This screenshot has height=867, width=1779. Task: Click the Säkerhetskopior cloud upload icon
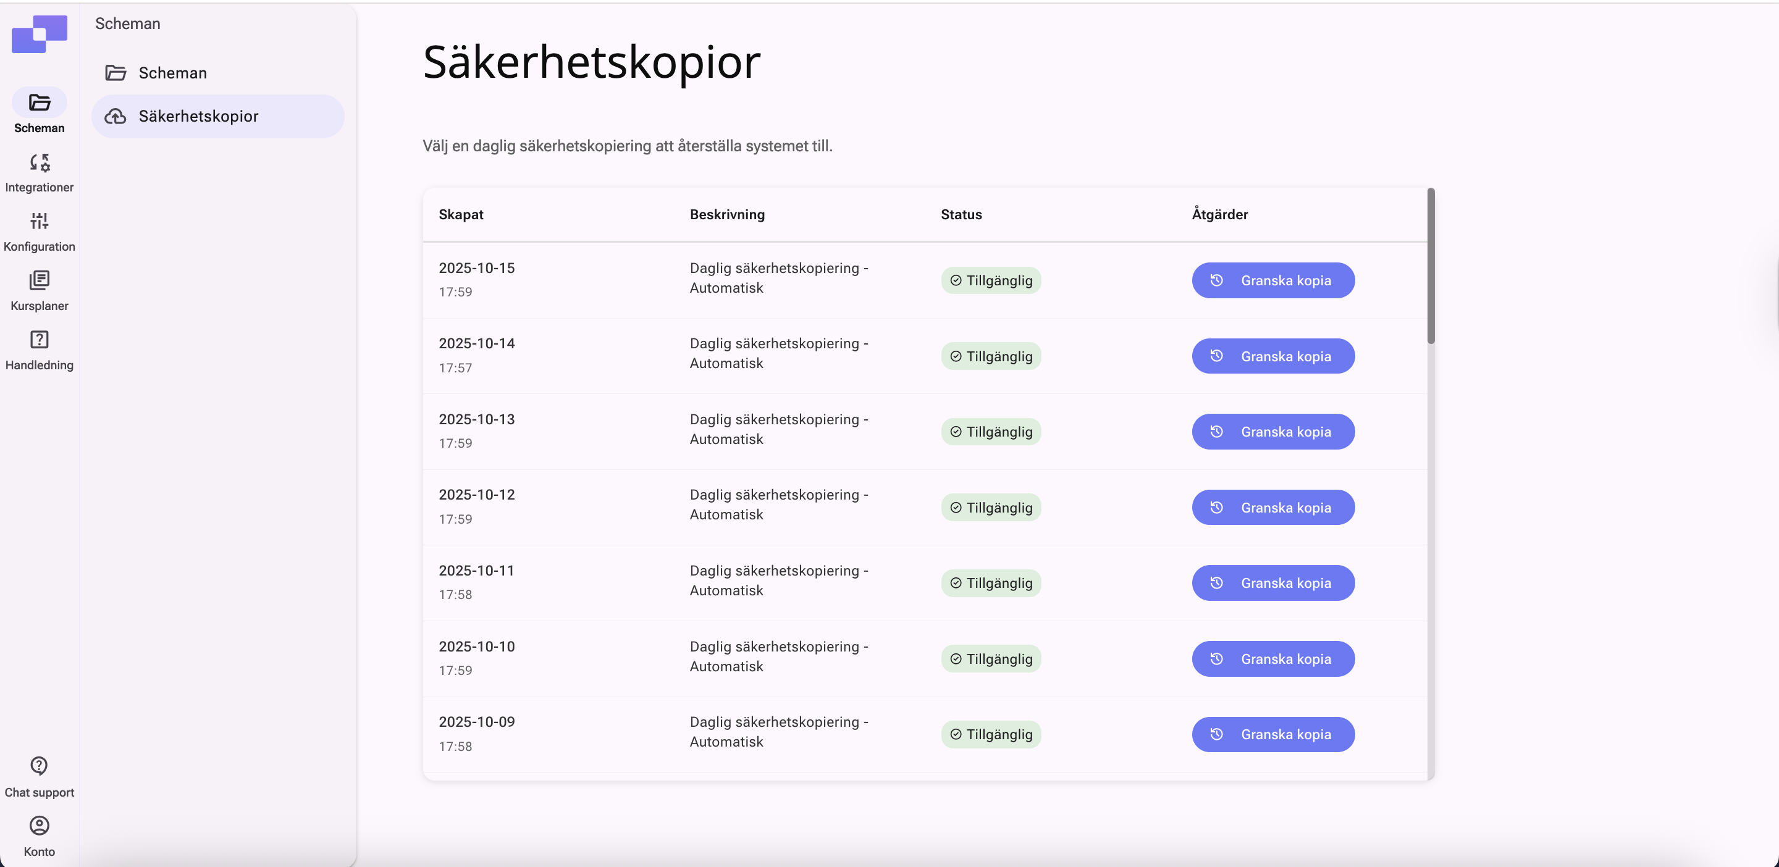pyautogui.click(x=116, y=116)
